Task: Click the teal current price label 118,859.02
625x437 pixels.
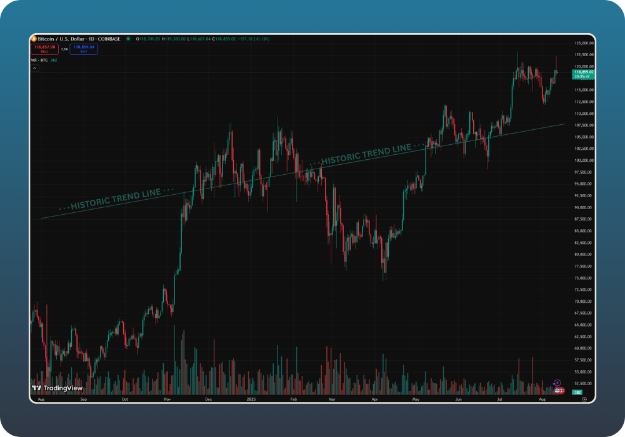Action: (x=584, y=72)
